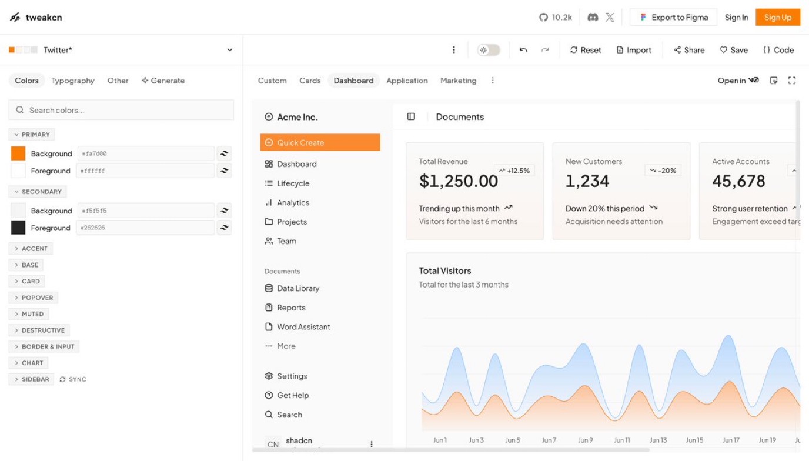Viewport: 809px width, 461px height.
Task: Click the primary background orange color swatch
Action: point(18,153)
